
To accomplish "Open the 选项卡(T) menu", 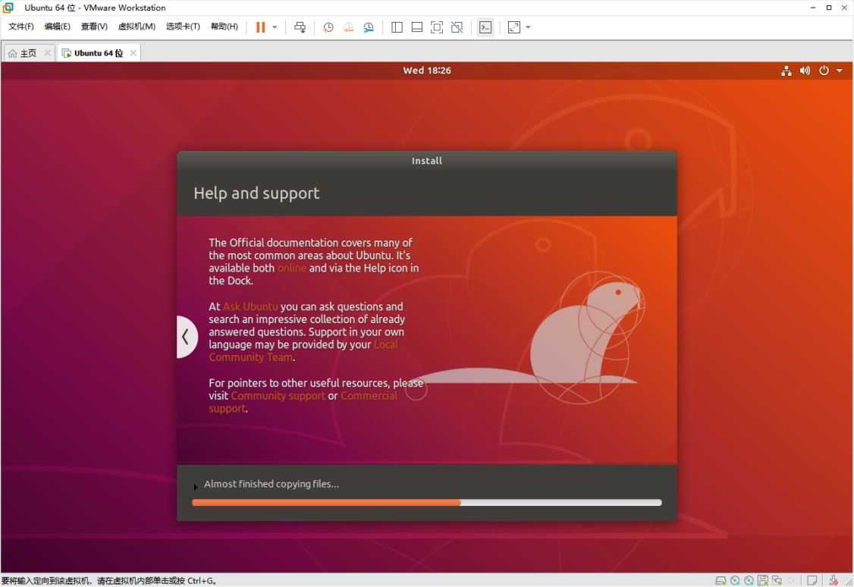I will [x=183, y=27].
